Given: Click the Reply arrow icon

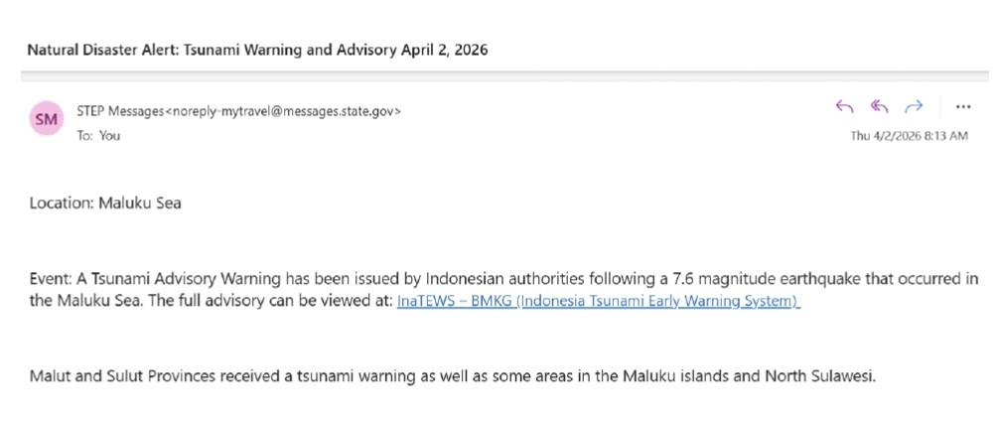Looking at the screenshot, I should pos(845,107).
